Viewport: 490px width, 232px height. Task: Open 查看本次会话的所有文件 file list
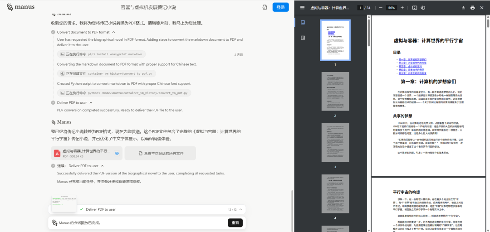pos(161,153)
